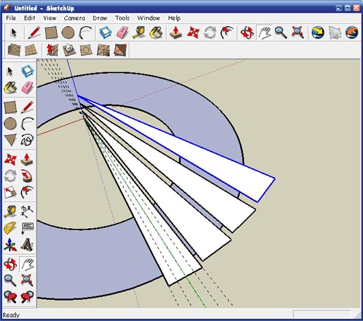The width and height of the screenshot is (363, 321).
Task: Activate the Offset tool in the left palette
Action: coord(27,192)
